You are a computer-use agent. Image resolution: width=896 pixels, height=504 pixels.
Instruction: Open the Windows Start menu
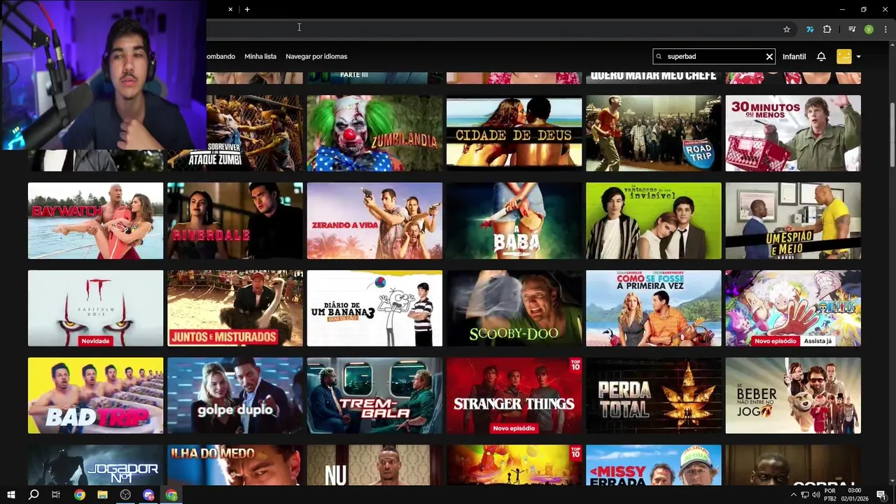click(x=10, y=495)
